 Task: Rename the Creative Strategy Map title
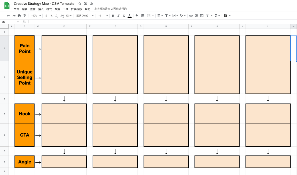[x=44, y=4]
